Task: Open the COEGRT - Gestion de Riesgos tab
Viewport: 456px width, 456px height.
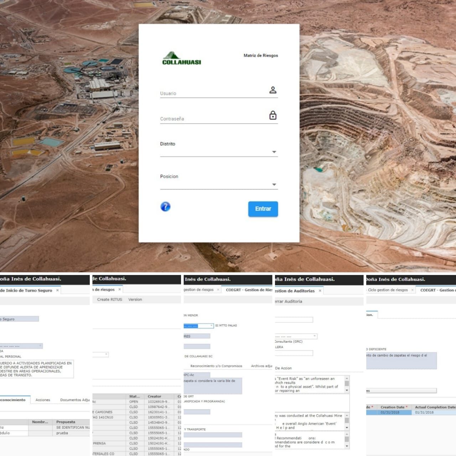Action: 249,290
